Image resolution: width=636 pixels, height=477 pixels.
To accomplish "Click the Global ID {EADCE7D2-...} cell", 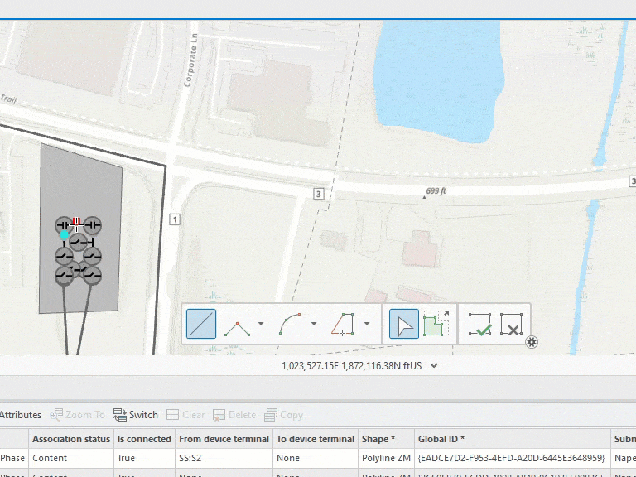I will (x=513, y=458).
